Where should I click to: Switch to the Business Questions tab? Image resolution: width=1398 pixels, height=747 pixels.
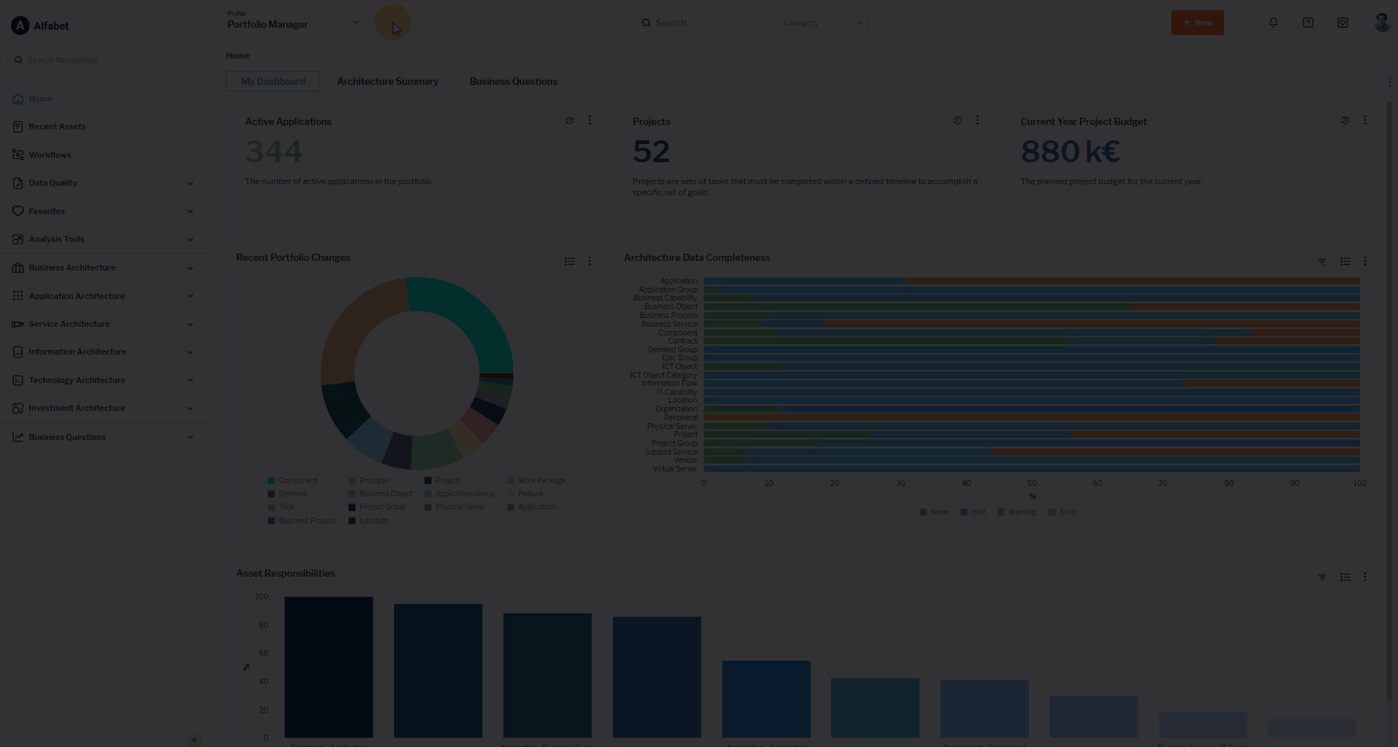[x=513, y=81]
